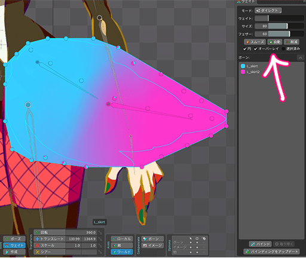Switch axes to ワールド (World)
The width and height of the screenshot is (306, 258).
click(122, 252)
